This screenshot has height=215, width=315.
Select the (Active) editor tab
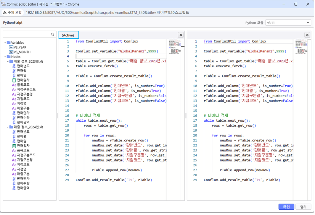point(68,35)
